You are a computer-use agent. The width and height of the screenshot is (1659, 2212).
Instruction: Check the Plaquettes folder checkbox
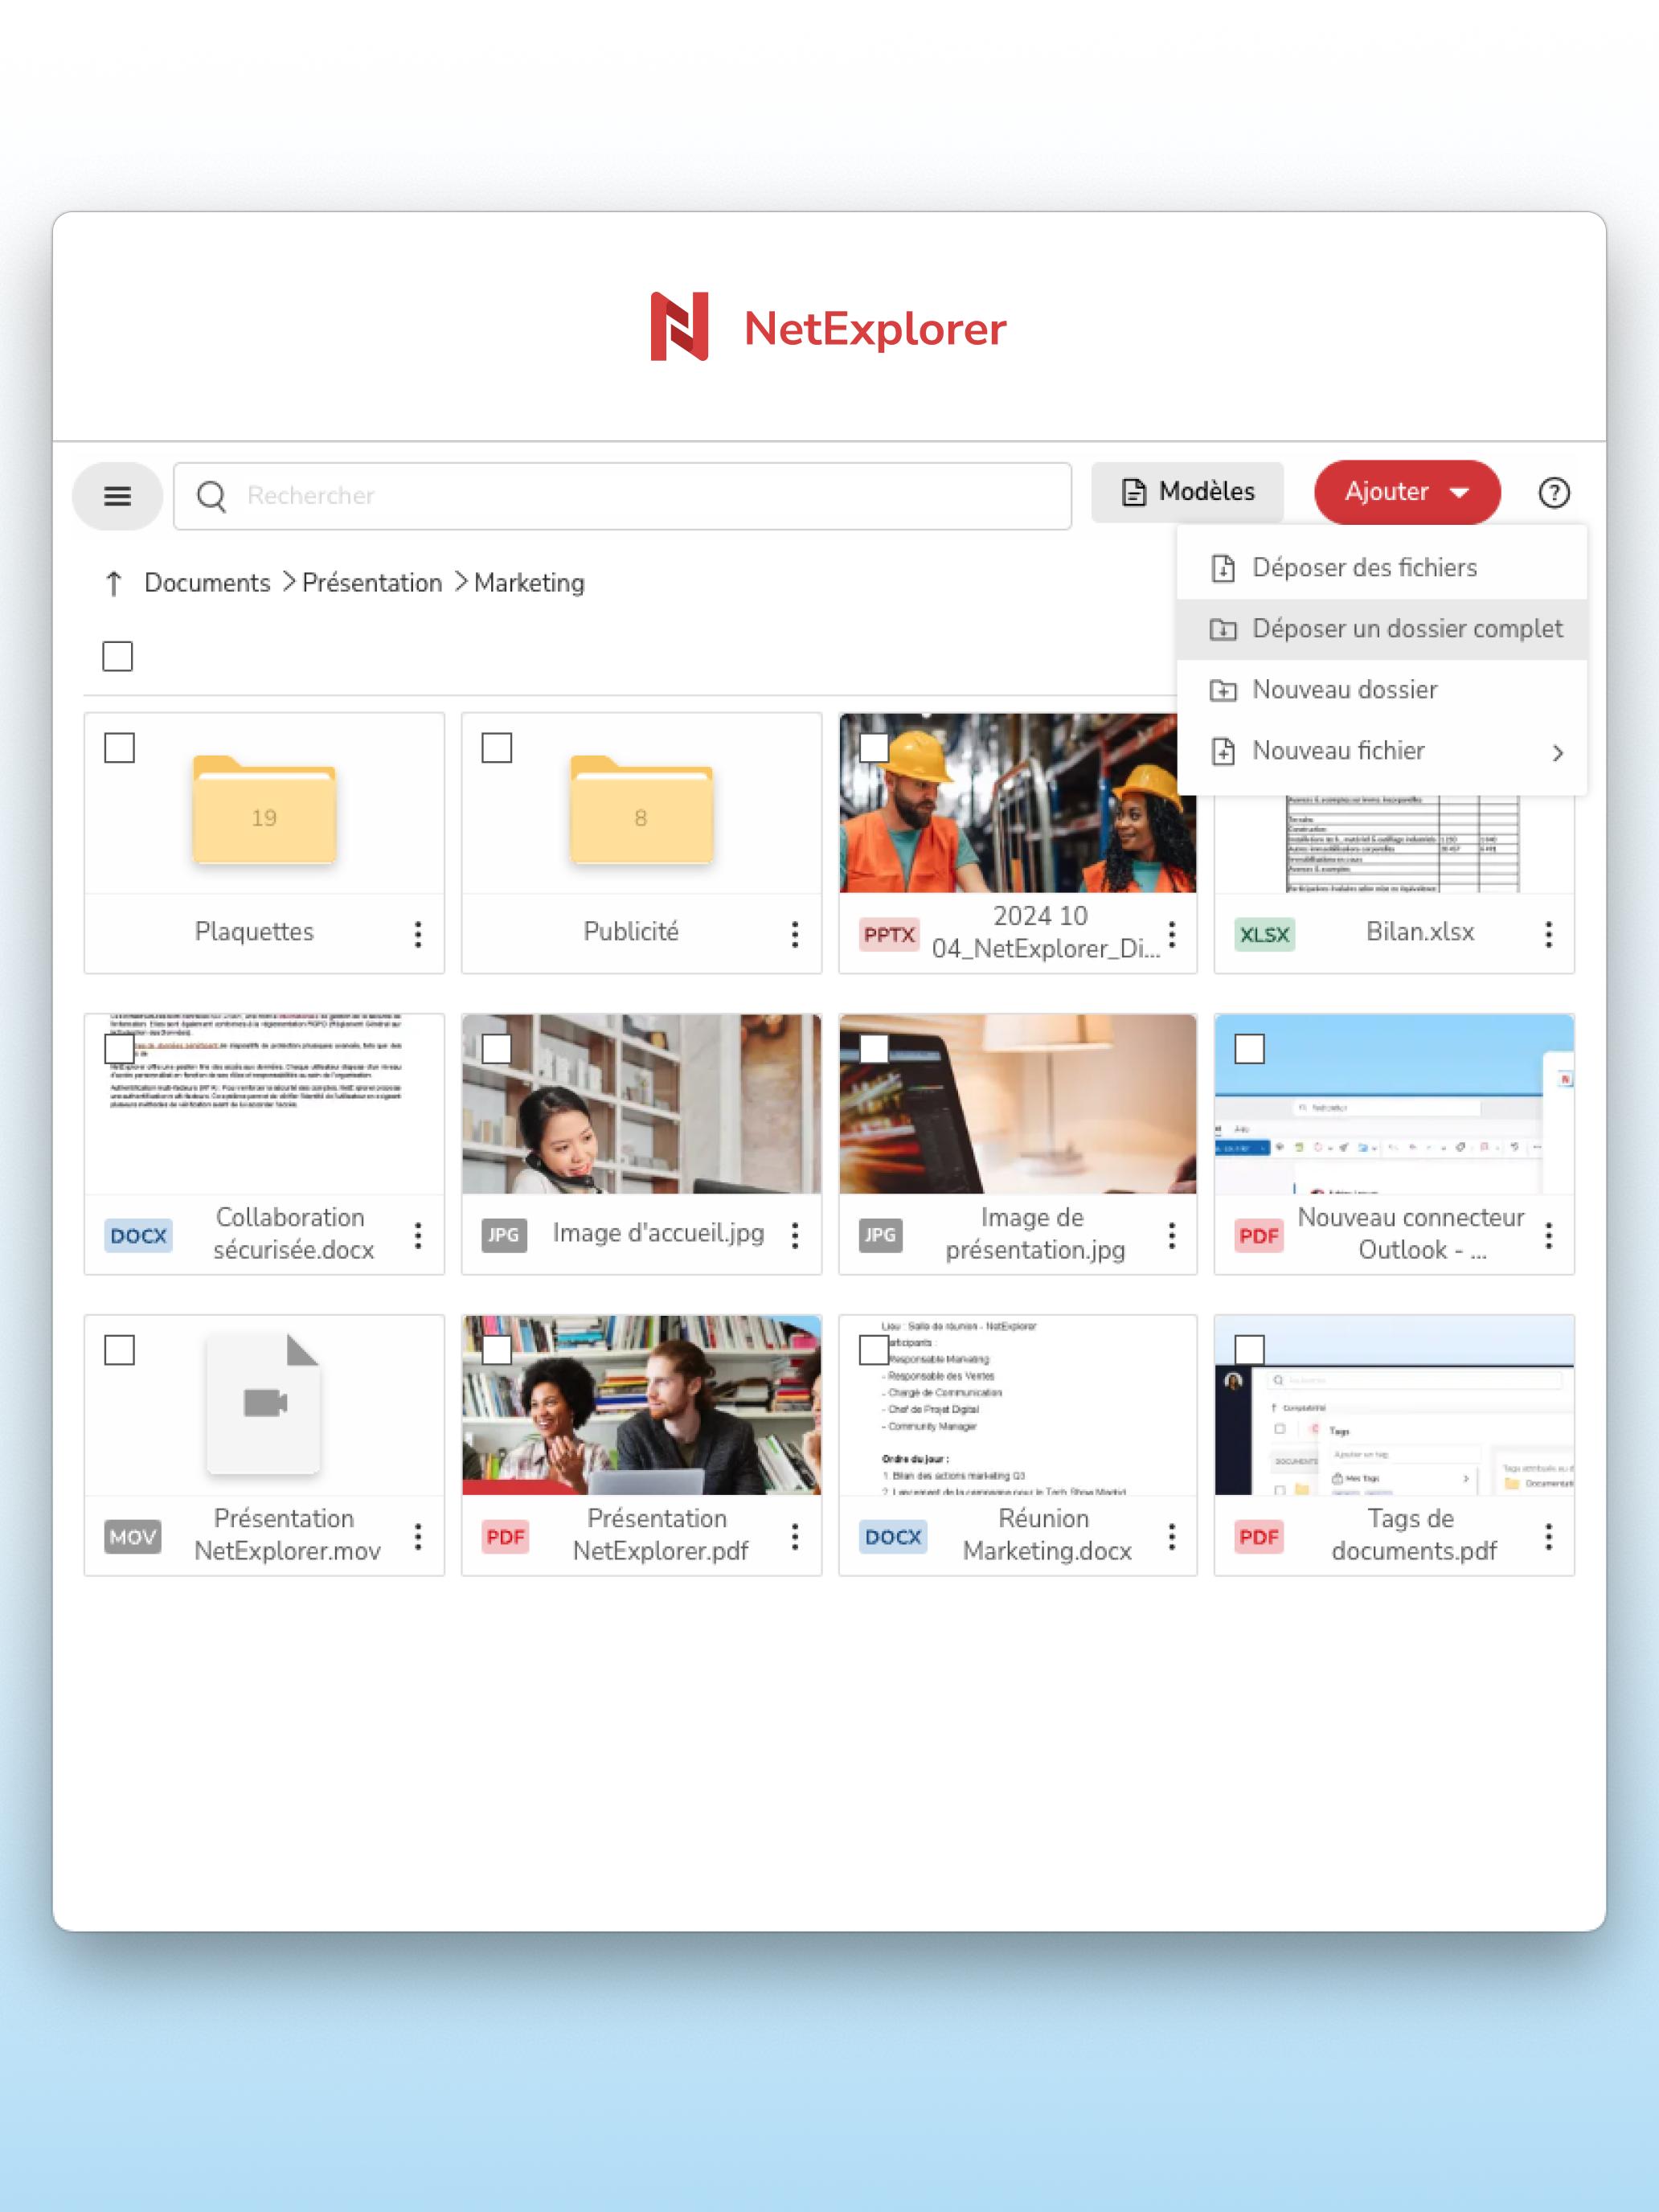pyautogui.click(x=120, y=748)
